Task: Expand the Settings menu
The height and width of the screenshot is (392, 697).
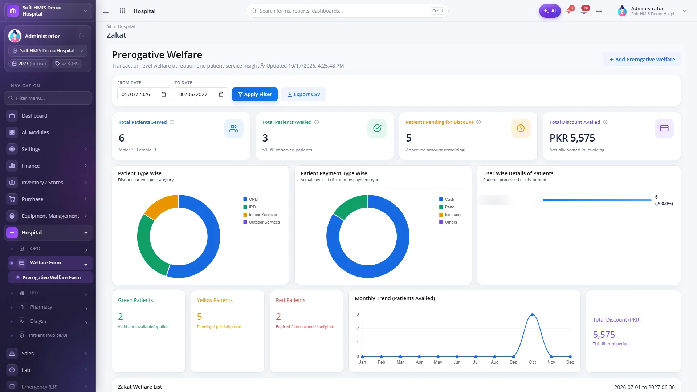Action: tap(48, 149)
